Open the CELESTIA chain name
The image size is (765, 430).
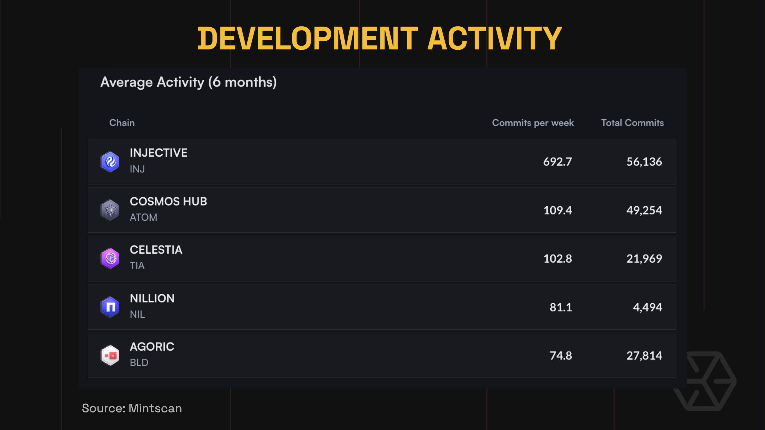(x=156, y=250)
